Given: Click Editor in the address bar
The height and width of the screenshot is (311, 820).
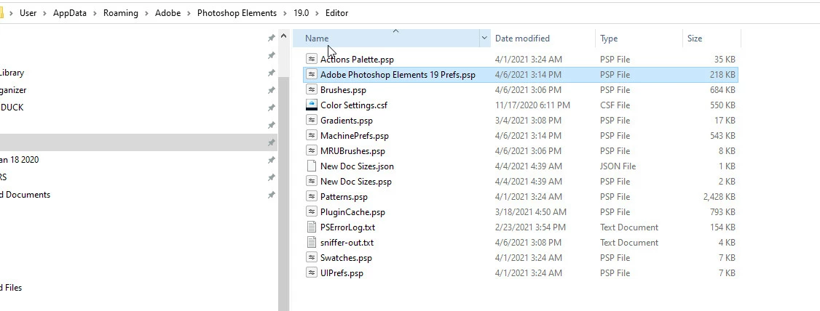Looking at the screenshot, I should 336,13.
